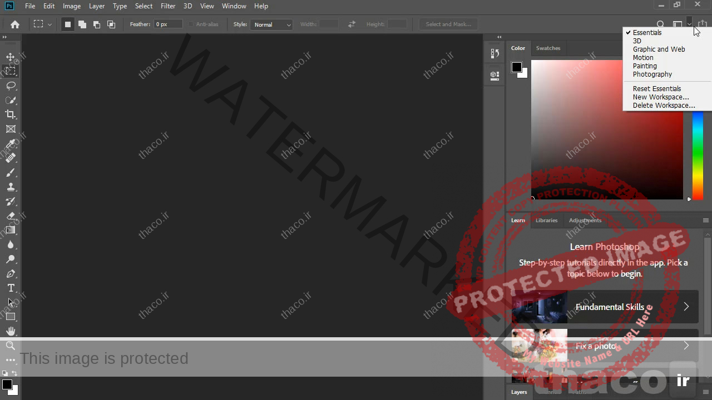This screenshot has height=400, width=712.
Task: Open the Search icon in options bar
Action: pyautogui.click(x=660, y=24)
